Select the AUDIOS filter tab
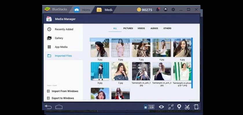Image resolution: width=243 pixels, height=115 pixels. 154,28
